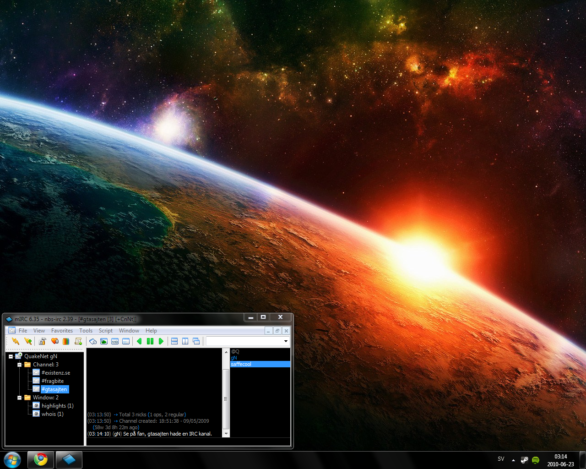This screenshot has height=469, width=586.
Task: Click the green left arrow icon
Action: point(139,341)
